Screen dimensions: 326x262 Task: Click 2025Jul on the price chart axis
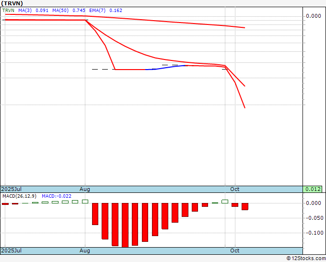pos(12,189)
